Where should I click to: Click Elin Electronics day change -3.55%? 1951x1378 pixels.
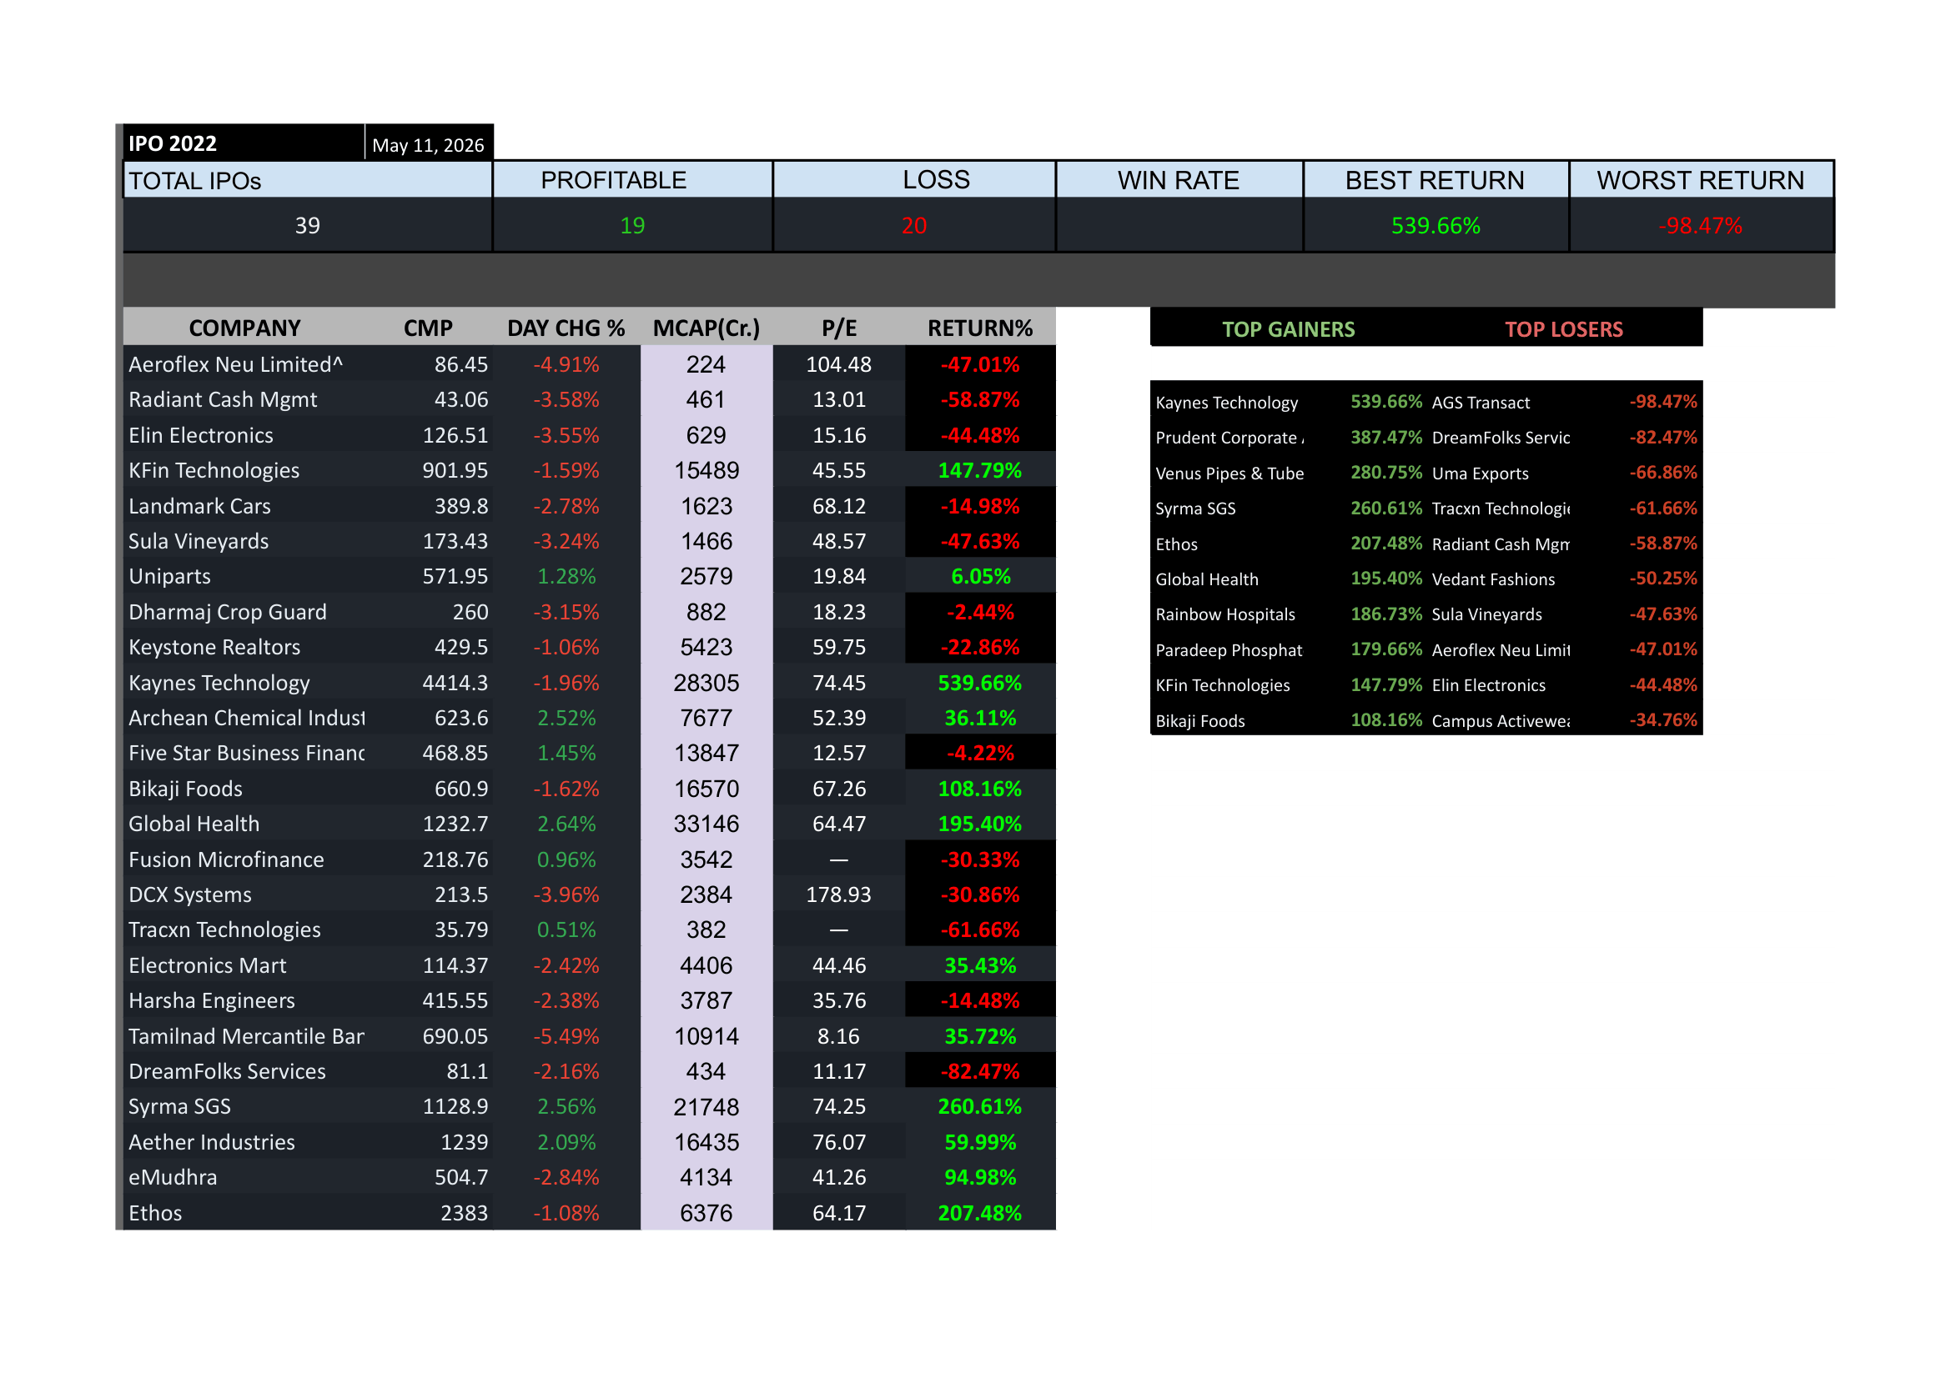(x=566, y=434)
